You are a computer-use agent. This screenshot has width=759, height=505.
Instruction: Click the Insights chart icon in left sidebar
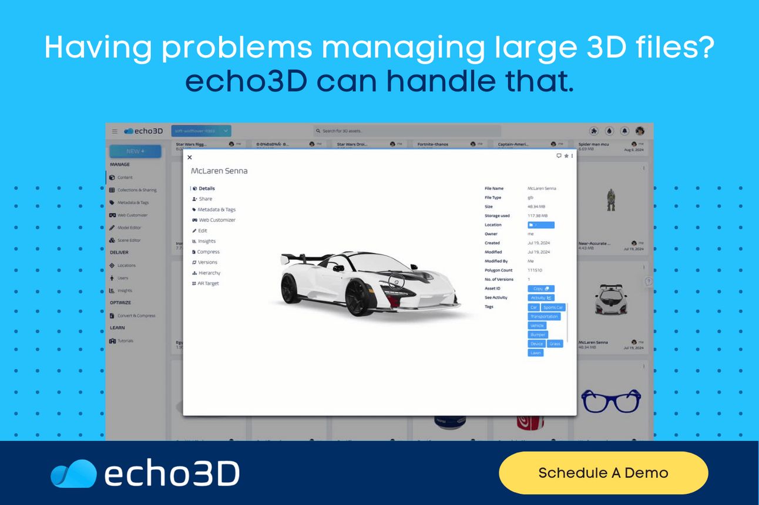click(112, 290)
